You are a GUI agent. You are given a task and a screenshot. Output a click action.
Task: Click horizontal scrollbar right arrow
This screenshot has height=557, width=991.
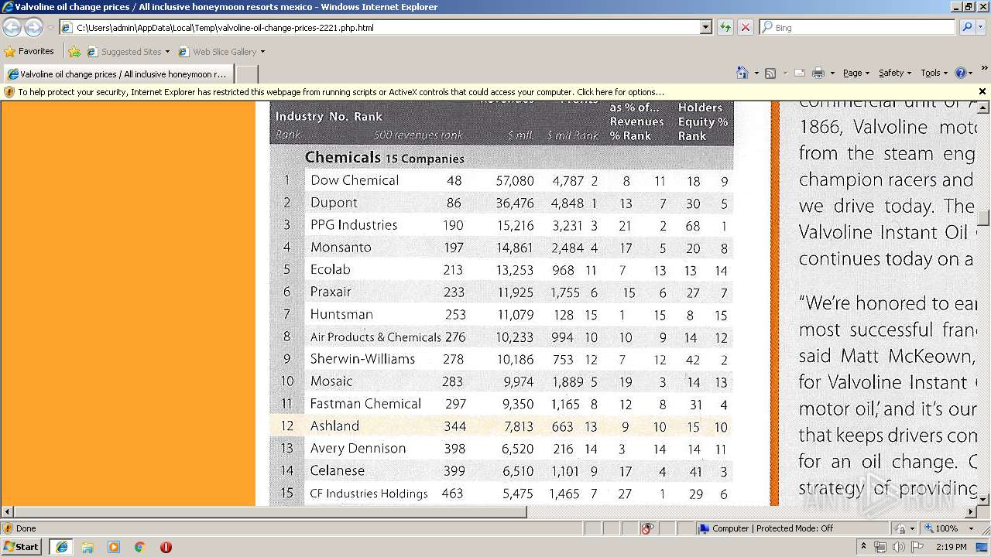971,511
